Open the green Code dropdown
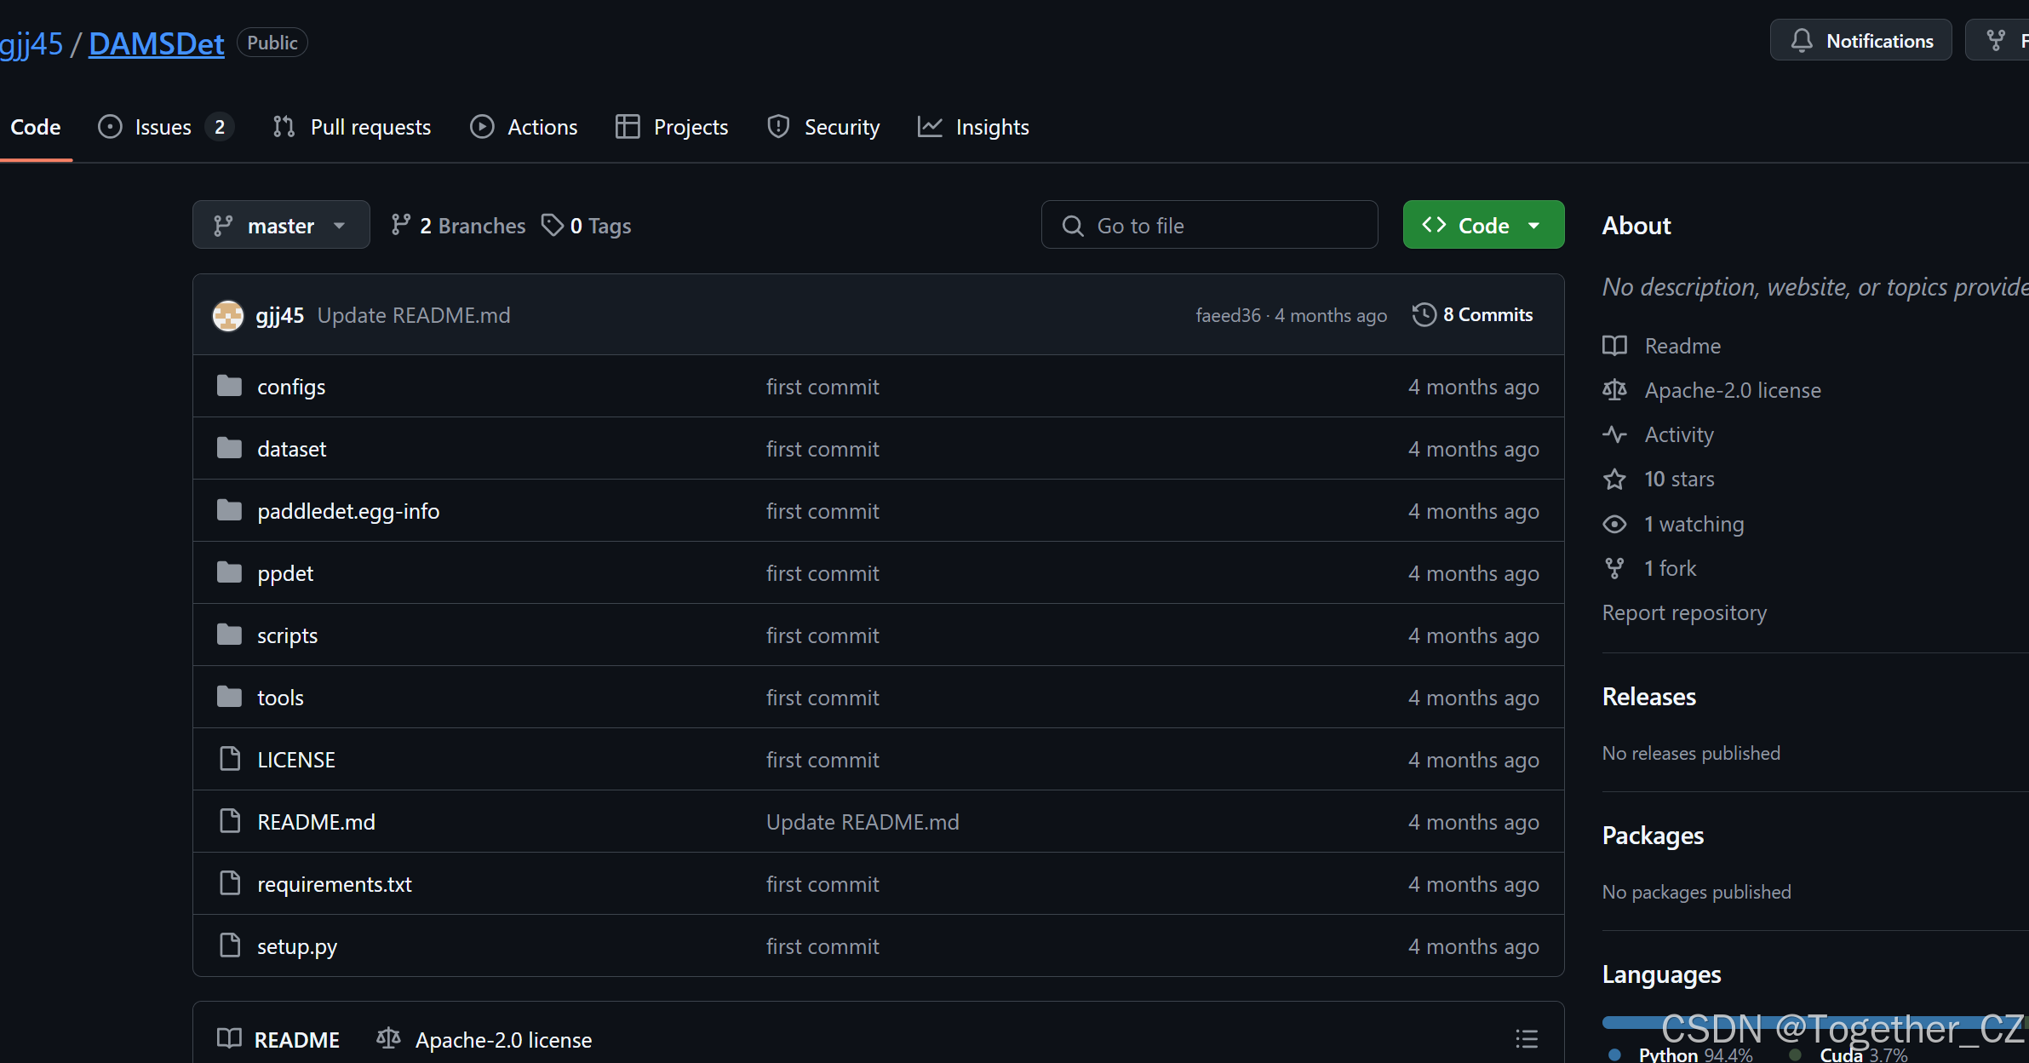2029x1063 pixels. point(1483,225)
